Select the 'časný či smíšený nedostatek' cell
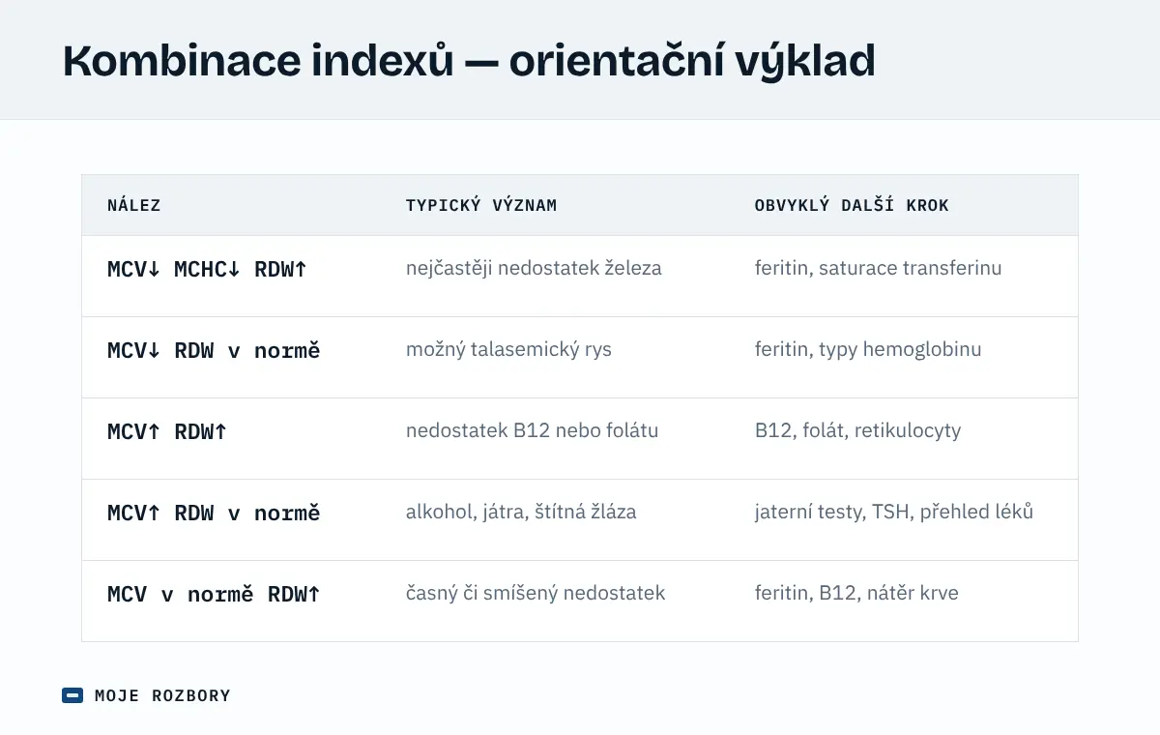The height and width of the screenshot is (735, 1160). [x=555, y=602]
